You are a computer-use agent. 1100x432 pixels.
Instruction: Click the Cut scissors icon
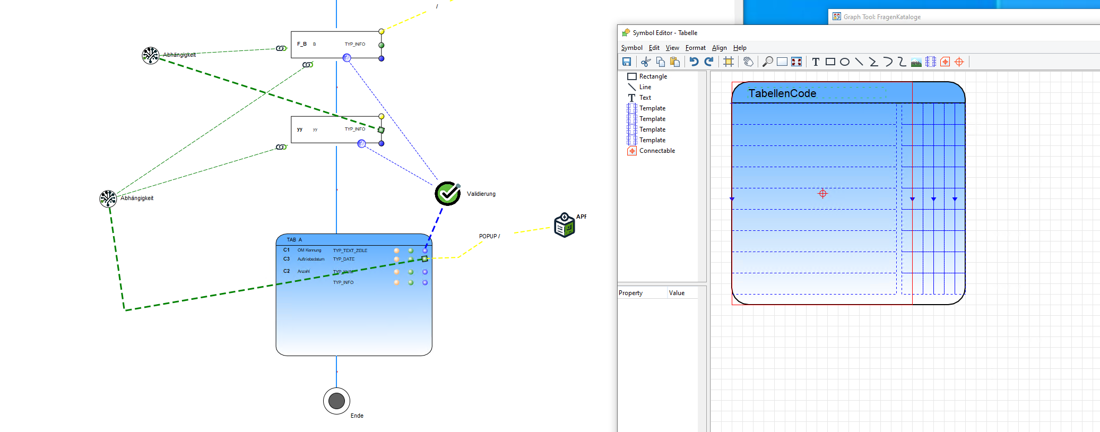(x=646, y=62)
